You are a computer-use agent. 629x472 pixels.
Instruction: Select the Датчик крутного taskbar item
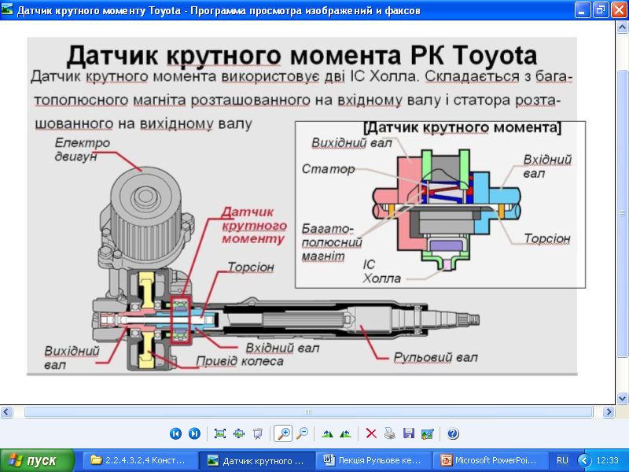(x=257, y=460)
